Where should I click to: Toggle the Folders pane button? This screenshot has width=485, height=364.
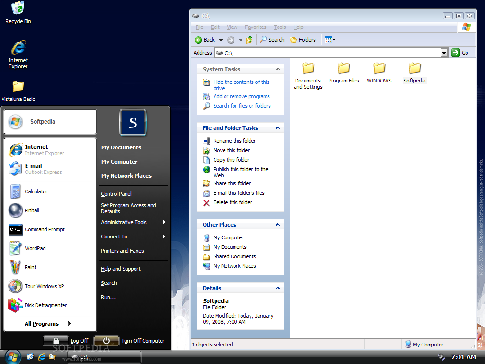coord(303,40)
